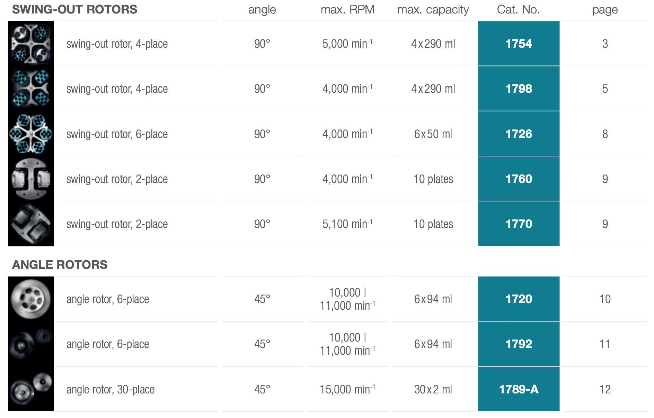Click the 4-place rotor 1798 thumbnail image
The width and height of the screenshot is (654, 418).
click(x=31, y=88)
